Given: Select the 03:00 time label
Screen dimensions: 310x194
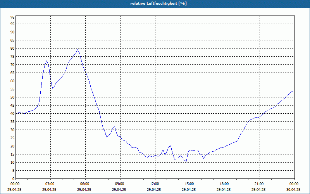Looking at the screenshot, I should click(50, 184).
